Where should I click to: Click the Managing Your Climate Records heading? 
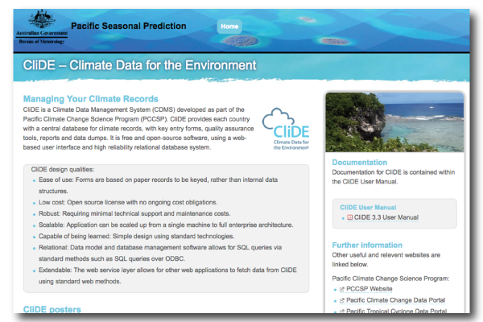(x=90, y=99)
